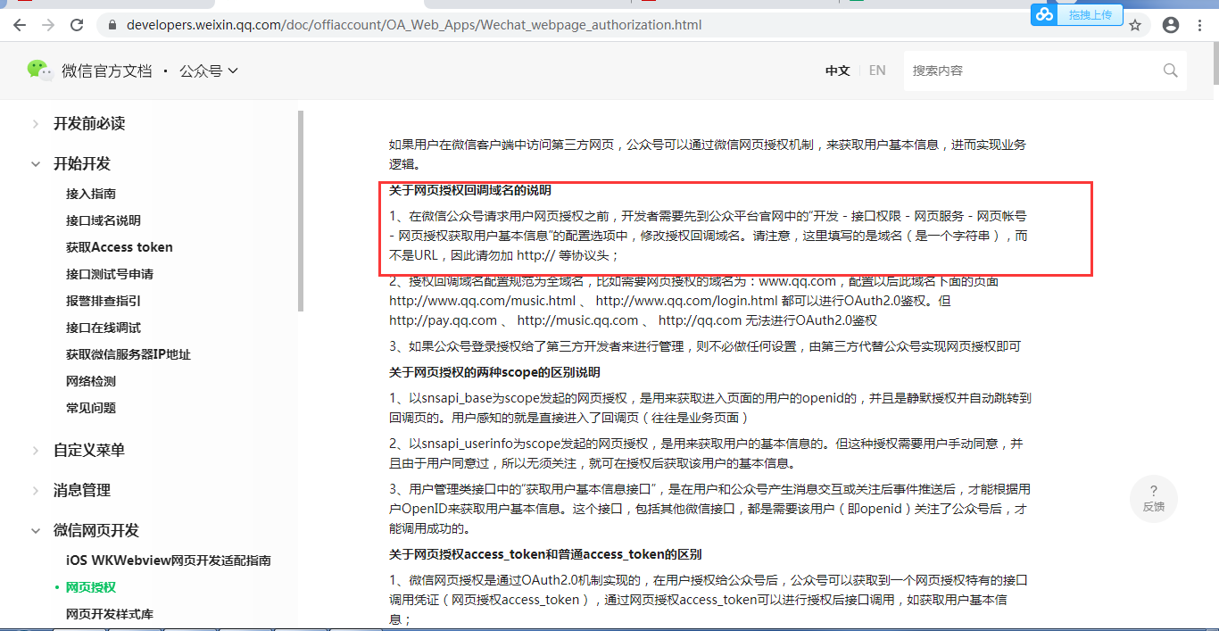Open 获取微信服务器IP地址 page
The width and height of the screenshot is (1219, 631).
129,354
